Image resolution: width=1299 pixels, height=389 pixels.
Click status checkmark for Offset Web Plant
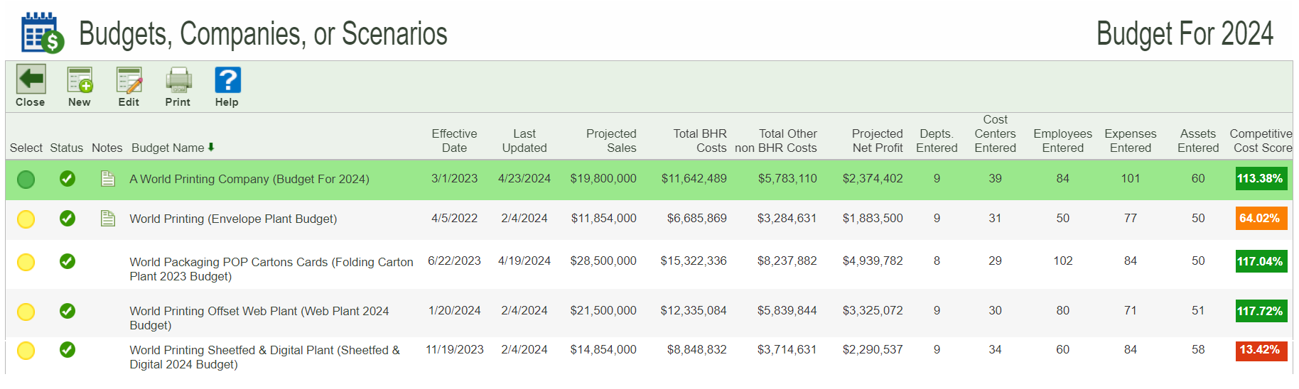pos(68,311)
